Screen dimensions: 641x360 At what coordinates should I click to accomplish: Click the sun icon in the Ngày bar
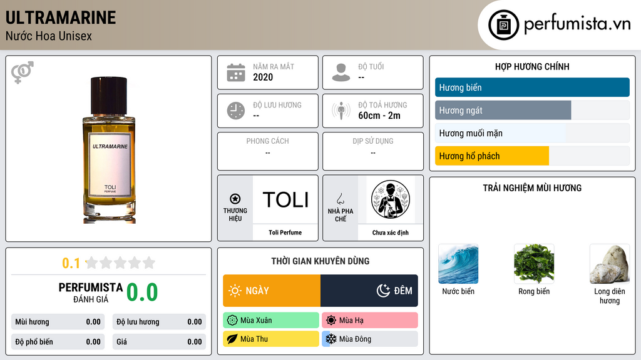coord(235,291)
